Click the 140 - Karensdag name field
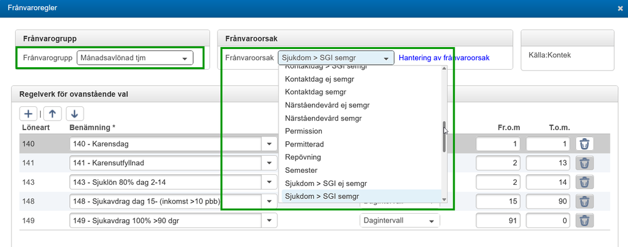 coord(165,144)
